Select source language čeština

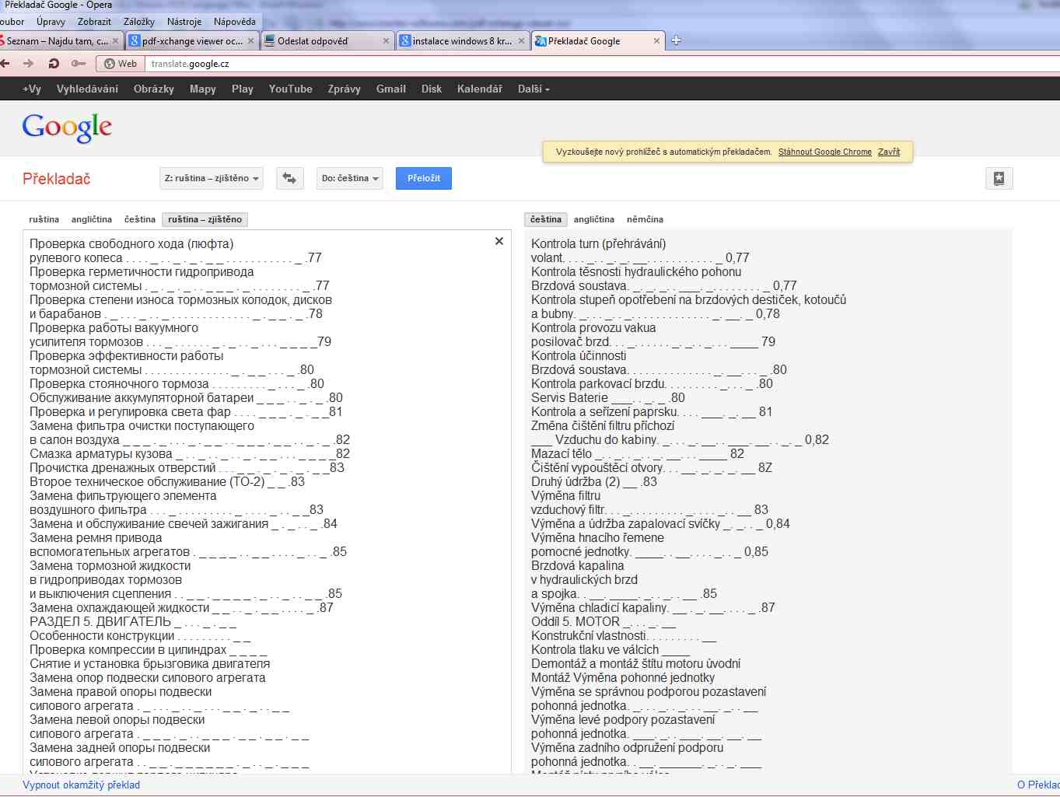coord(140,219)
